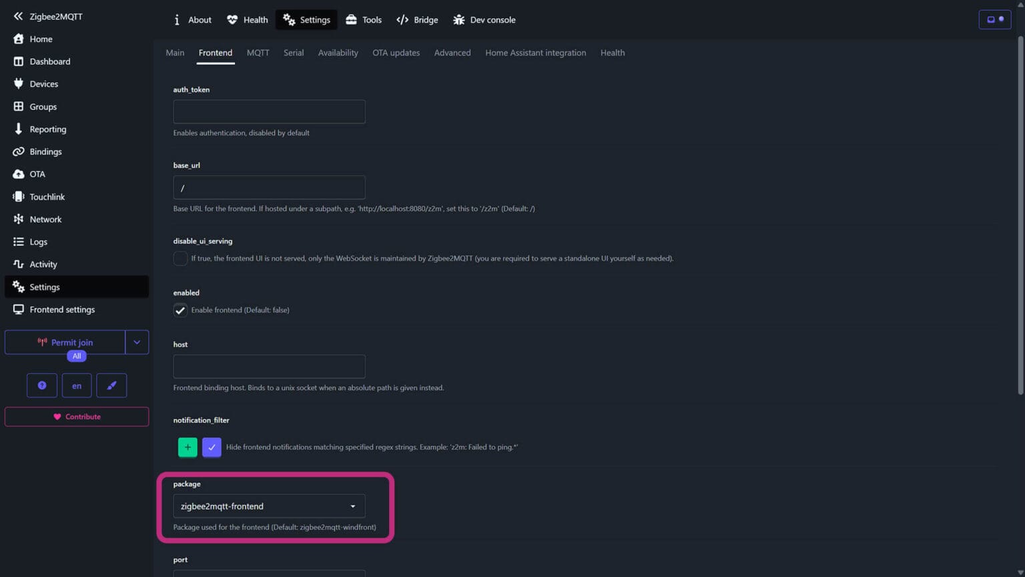The width and height of the screenshot is (1025, 577).
Task: Go to Dashboard in sidebar
Action: coord(77,61)
